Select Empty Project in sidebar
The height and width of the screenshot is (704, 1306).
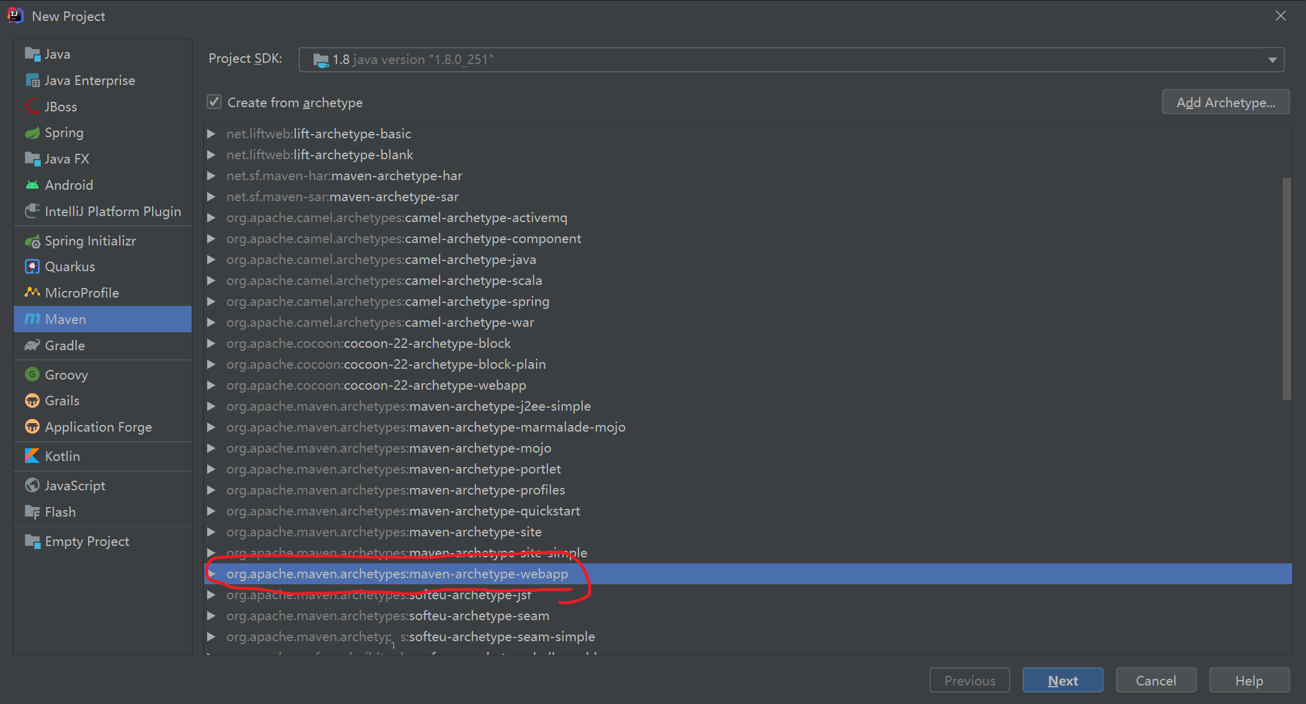coord(87,541)
